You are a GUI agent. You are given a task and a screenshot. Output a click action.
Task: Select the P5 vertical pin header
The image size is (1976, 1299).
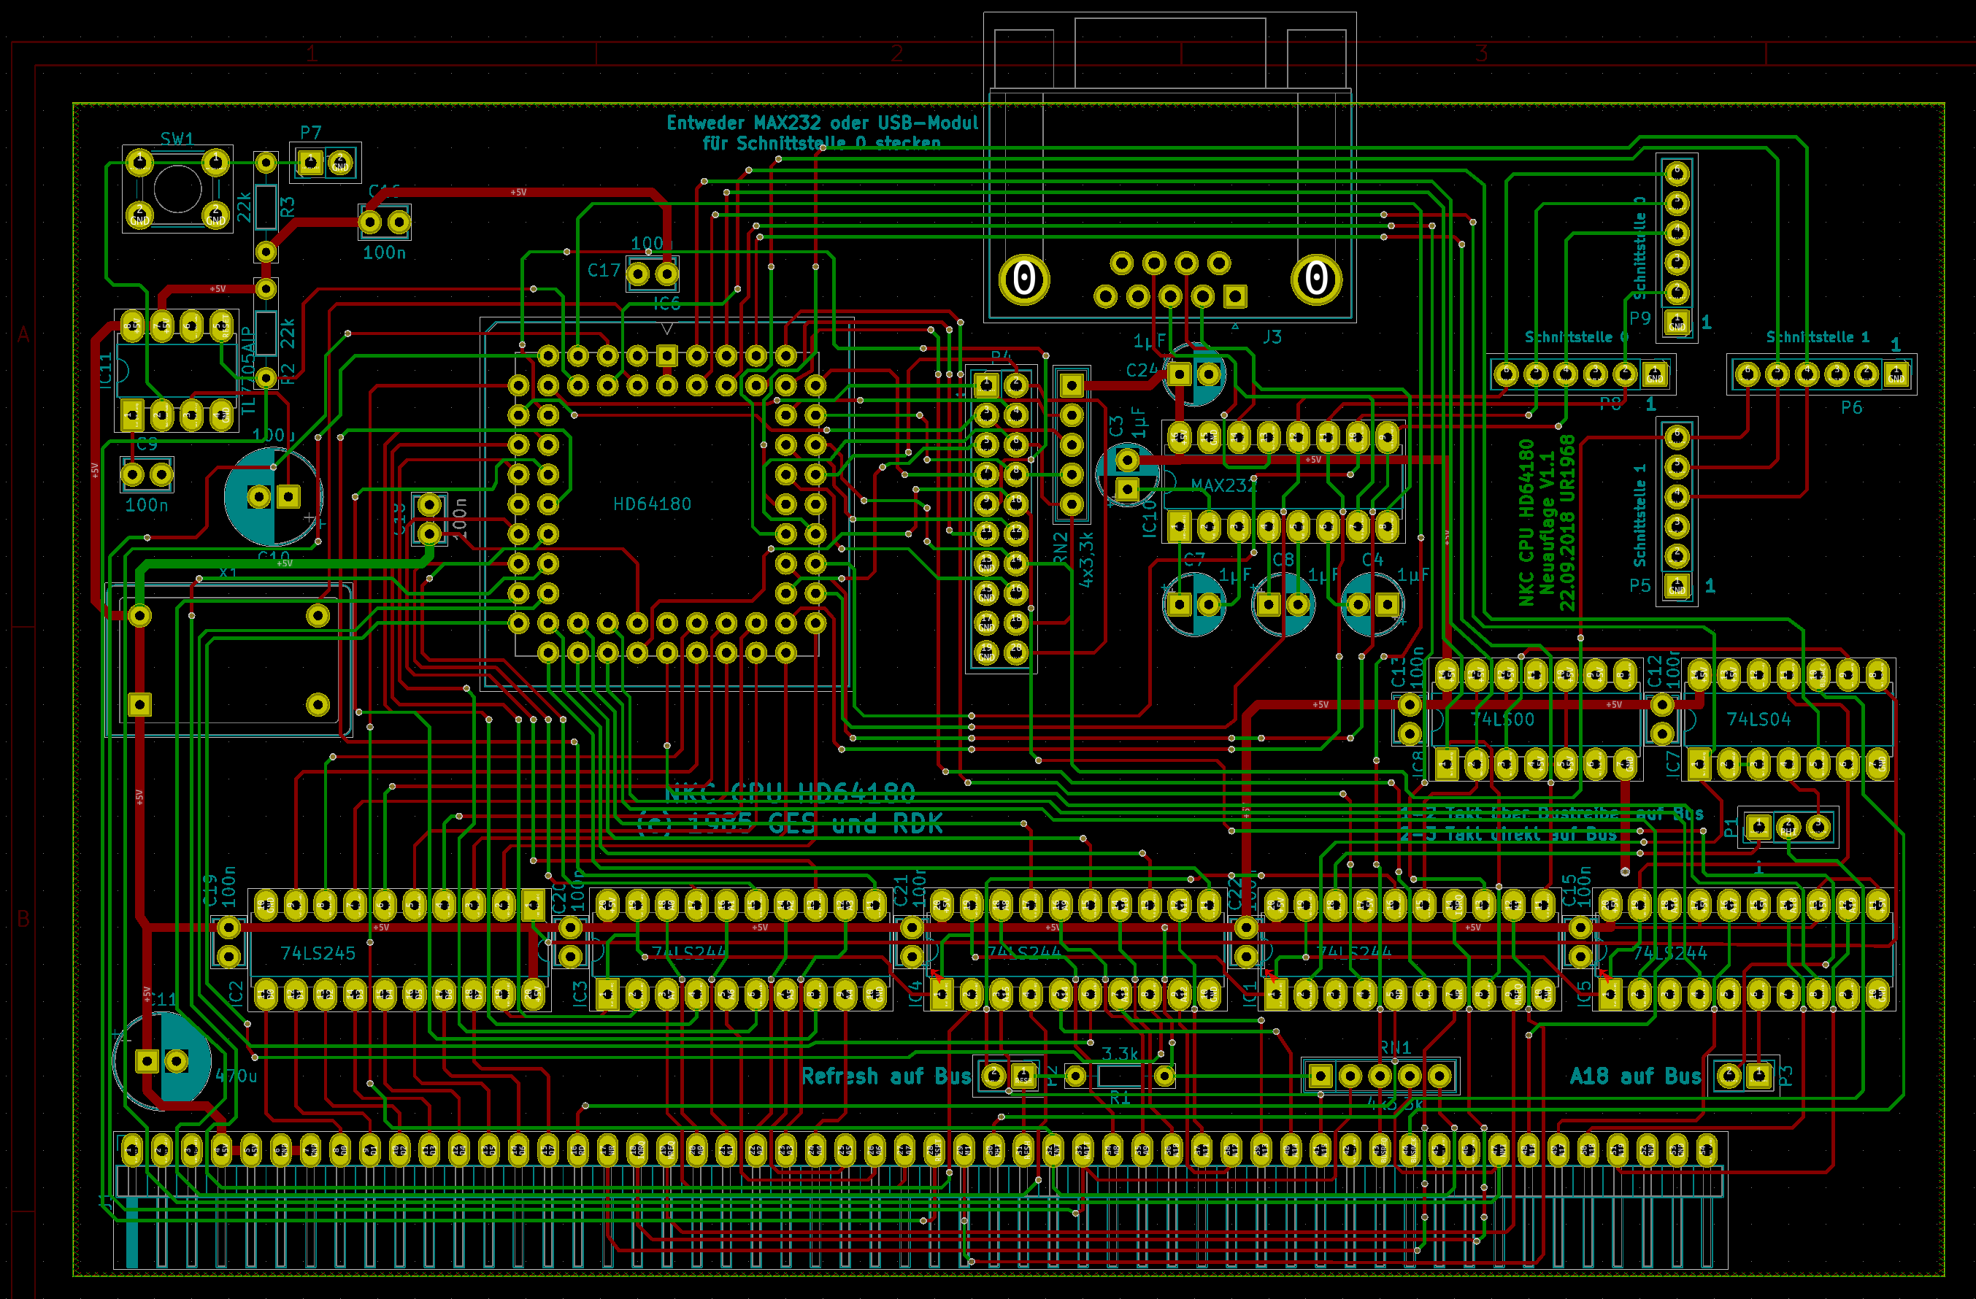tap(1677, 512)
